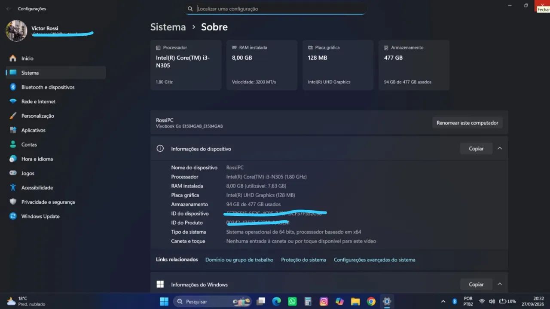Click the Settings gear on taskbar

coord(387,302)
